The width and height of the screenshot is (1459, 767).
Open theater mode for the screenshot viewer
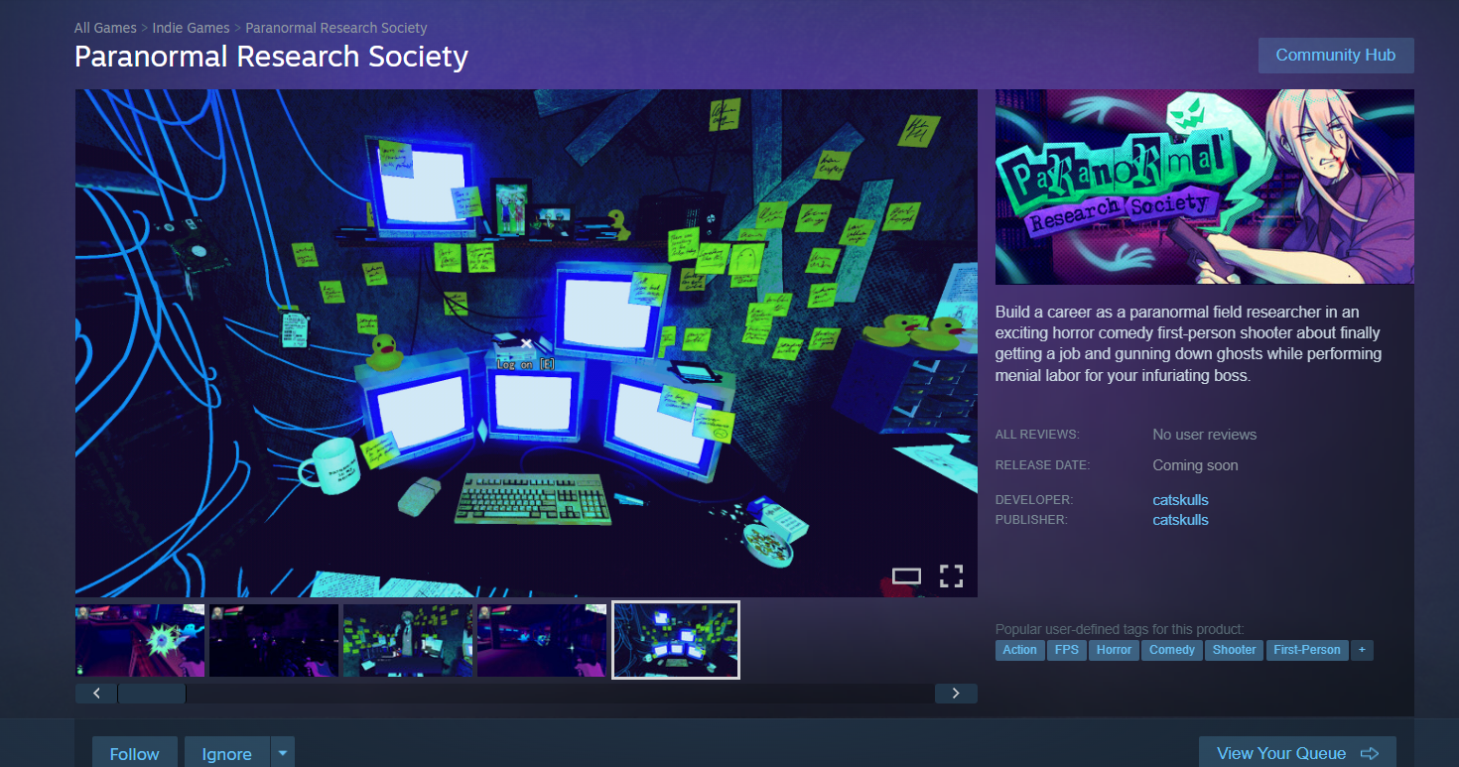tap(906, 575)
